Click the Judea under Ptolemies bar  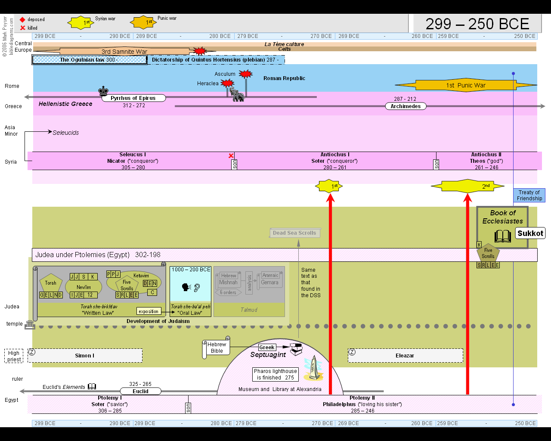(285, 255)
